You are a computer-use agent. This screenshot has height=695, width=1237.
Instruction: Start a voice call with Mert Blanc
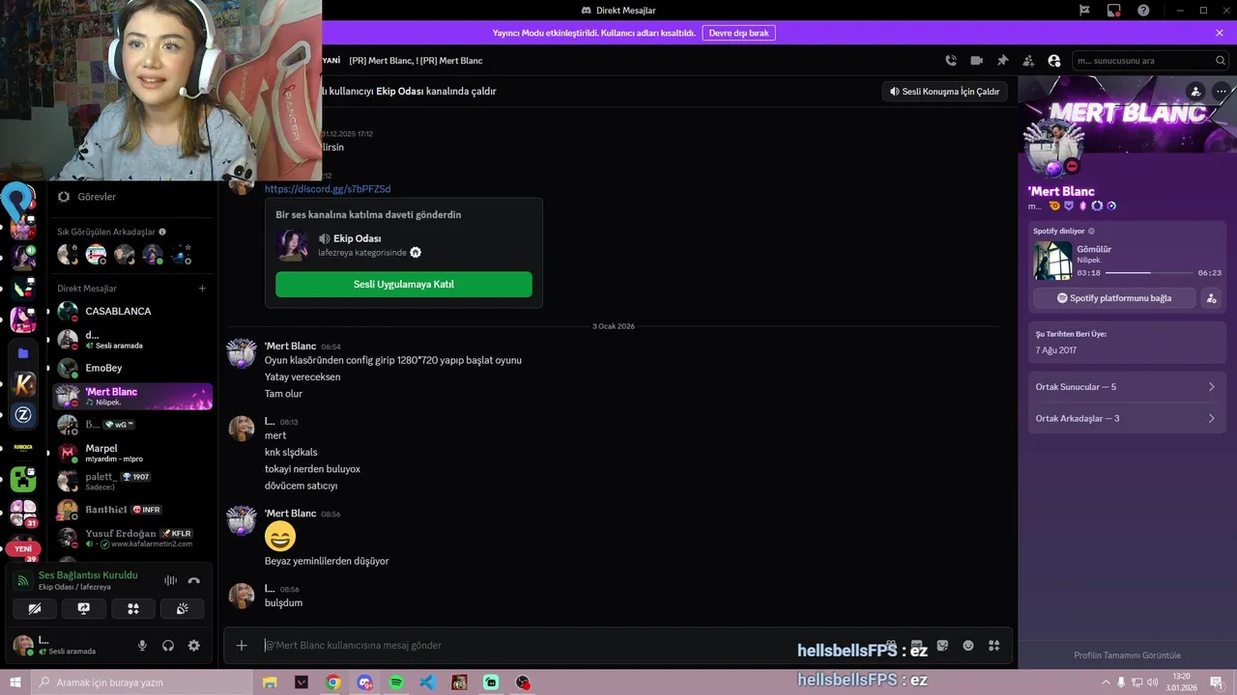point(951,61)
